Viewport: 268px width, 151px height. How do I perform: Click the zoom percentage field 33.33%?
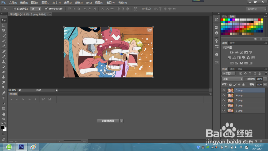(x=12, y=90)
